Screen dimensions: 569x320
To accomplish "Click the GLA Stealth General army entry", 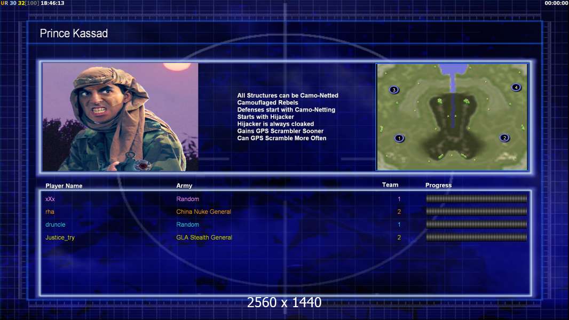I will 204,237.
